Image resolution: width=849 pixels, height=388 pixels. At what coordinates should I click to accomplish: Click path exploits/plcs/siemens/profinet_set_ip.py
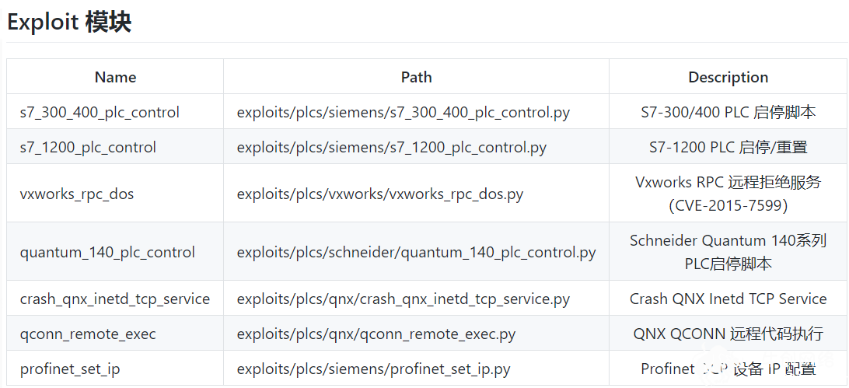click(374, 369)
